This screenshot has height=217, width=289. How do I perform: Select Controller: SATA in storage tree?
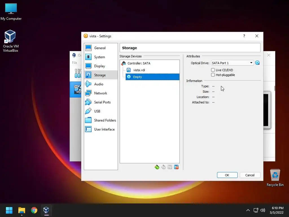[x=139, y=63]
